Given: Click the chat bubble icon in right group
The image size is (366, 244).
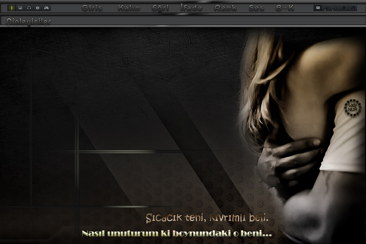Looking at the screenshot, I should pos(327,8).
